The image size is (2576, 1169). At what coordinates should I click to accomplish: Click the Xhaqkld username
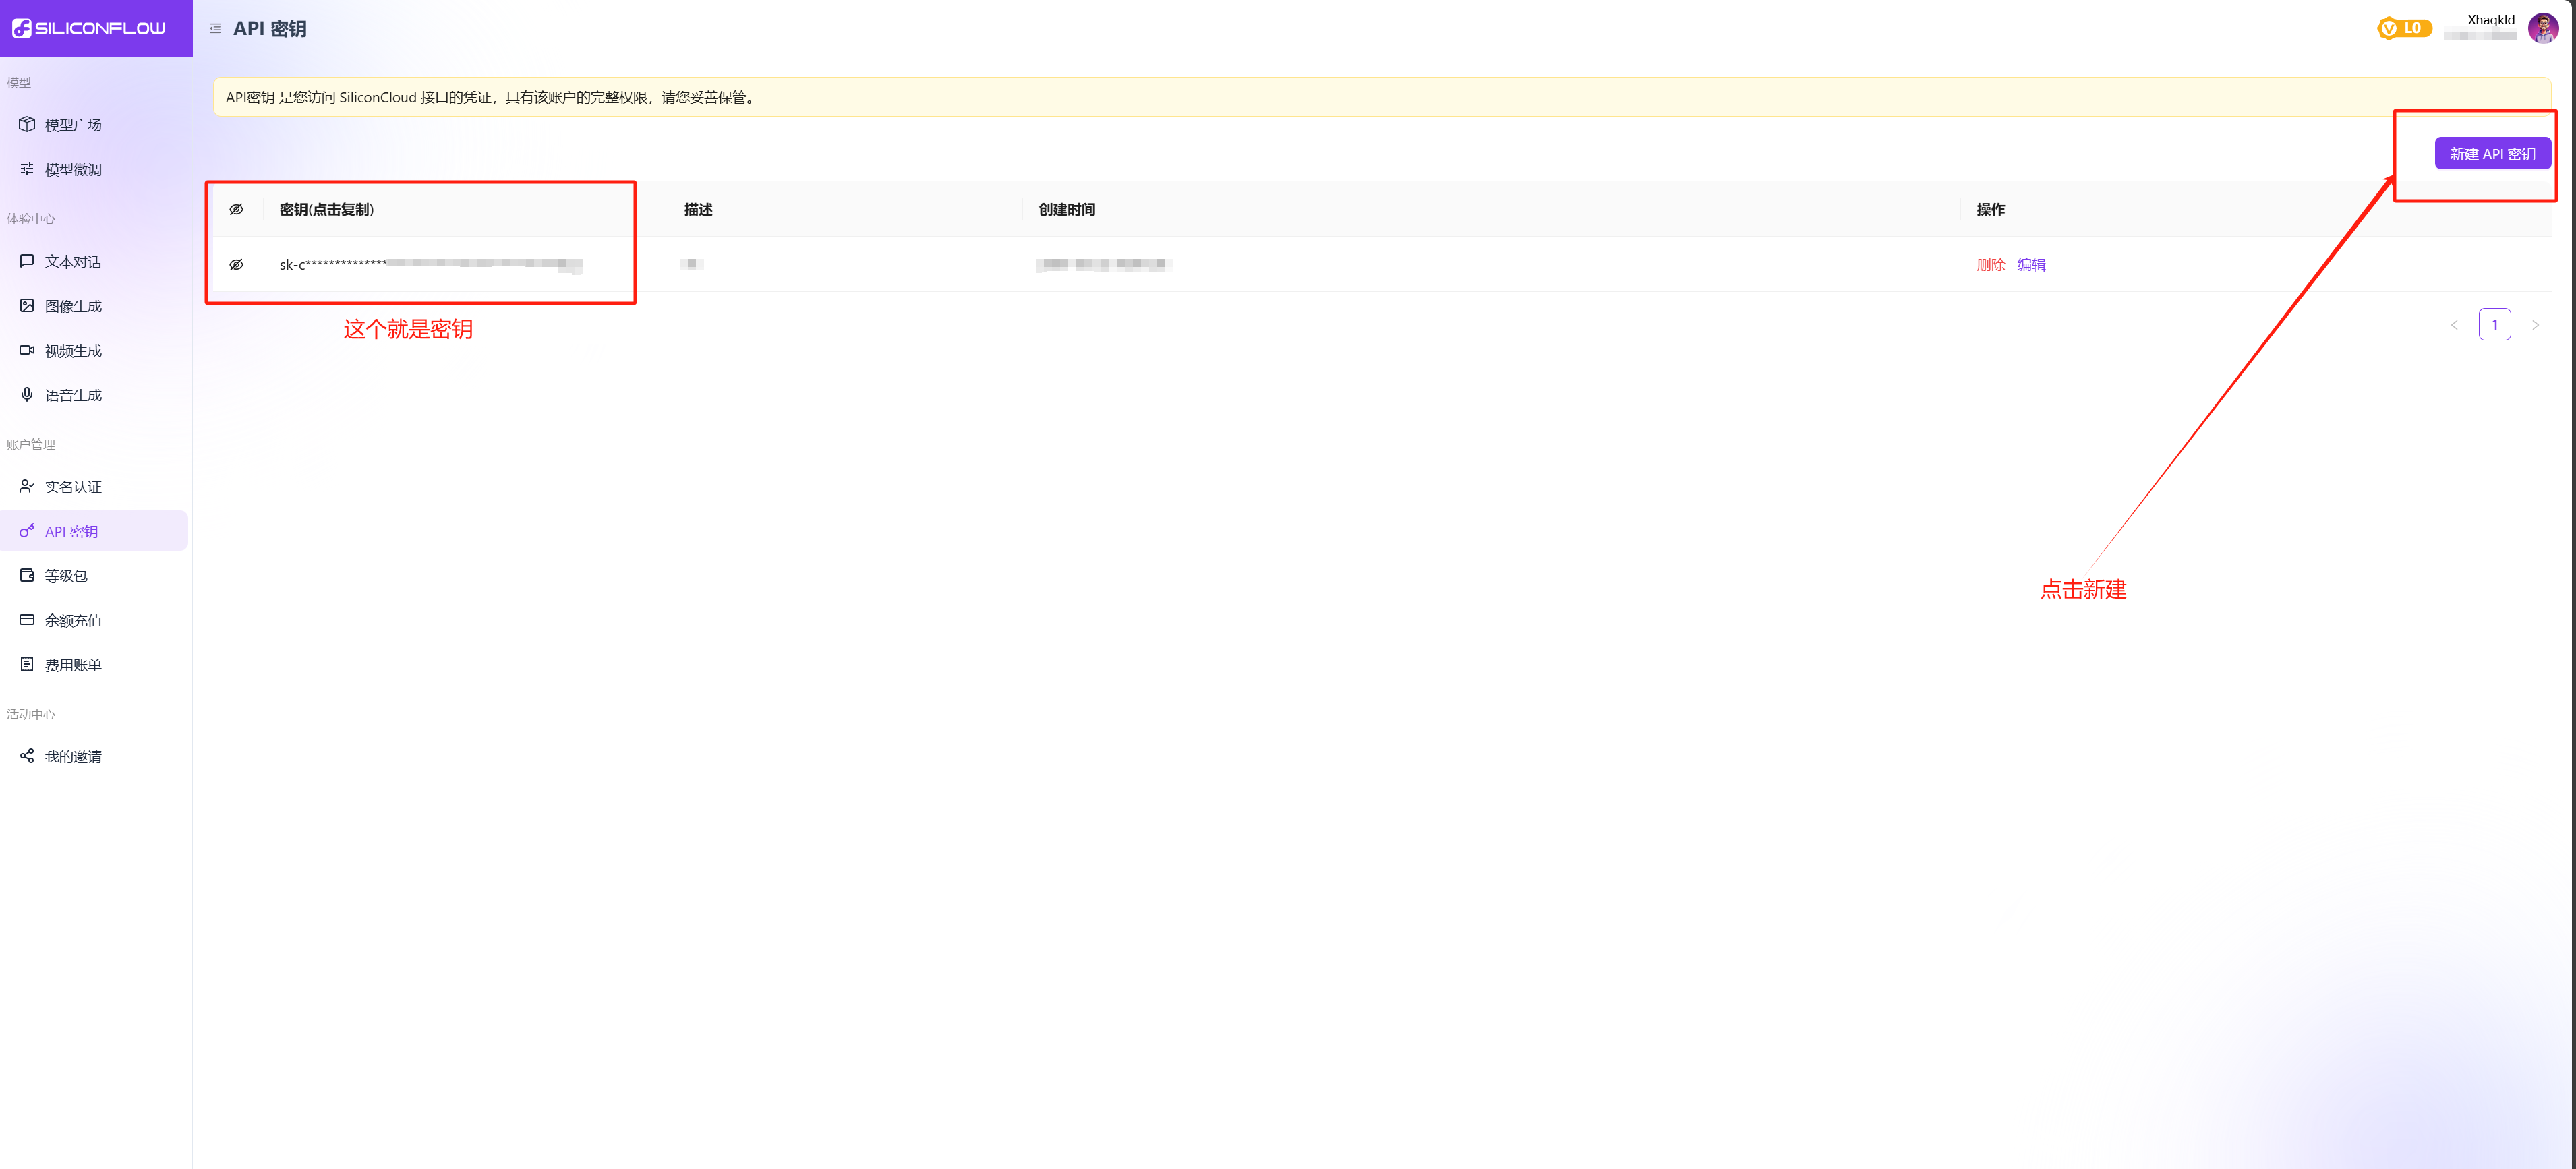2490,20
